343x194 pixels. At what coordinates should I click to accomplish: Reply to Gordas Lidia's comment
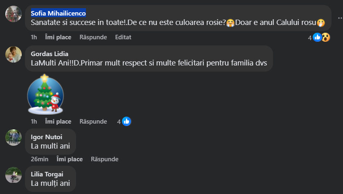coord(93,122)
